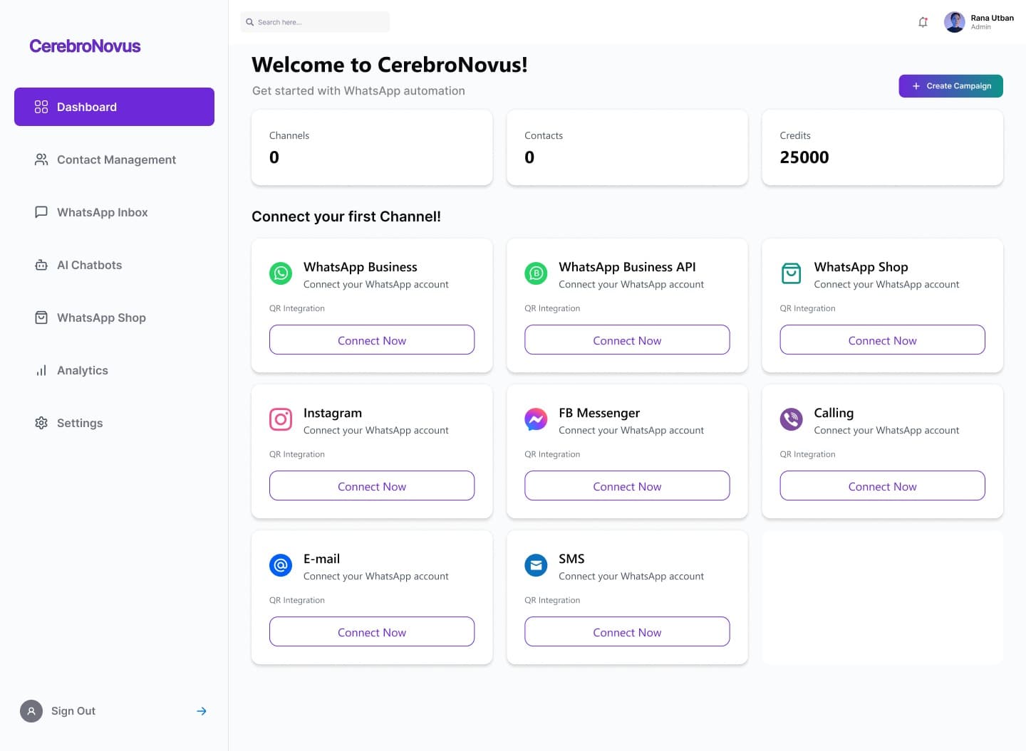Open Analytics in the sidebar
The width and height of the screenshot is (1026, 751).
tap(82, 370)
